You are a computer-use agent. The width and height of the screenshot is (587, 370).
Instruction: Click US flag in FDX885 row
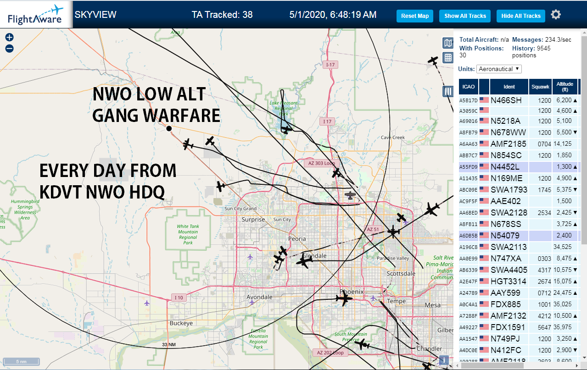[x=484, y=304]
